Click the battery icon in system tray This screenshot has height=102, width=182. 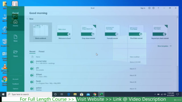[x=158, y=94]
